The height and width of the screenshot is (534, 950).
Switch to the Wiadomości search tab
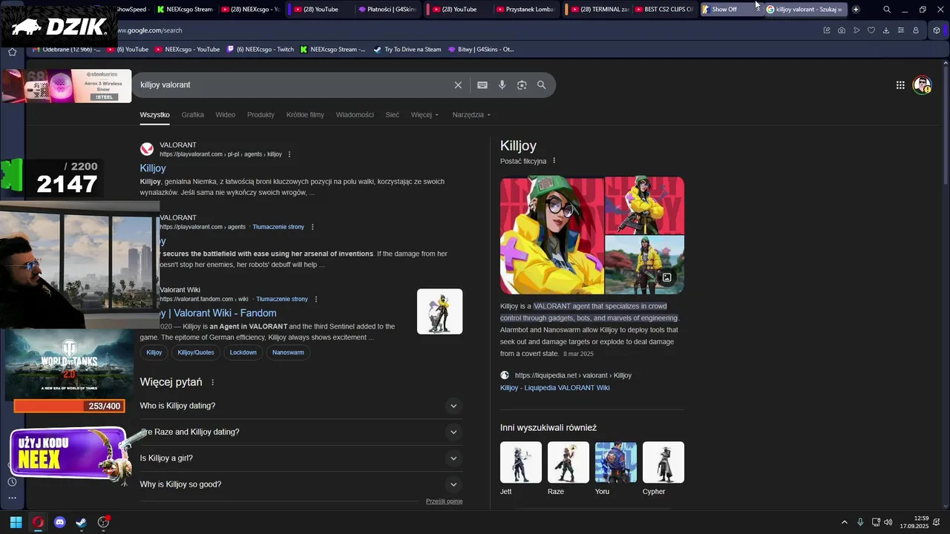[355, 115]
